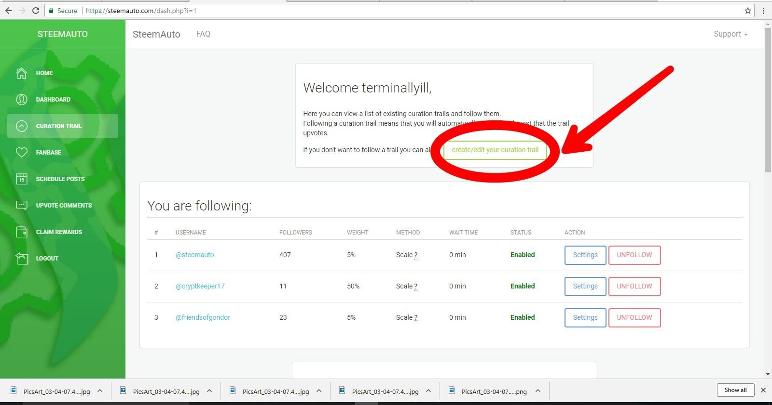Open UPVOTE COMMENTS menu item

[x=64, y=206]
